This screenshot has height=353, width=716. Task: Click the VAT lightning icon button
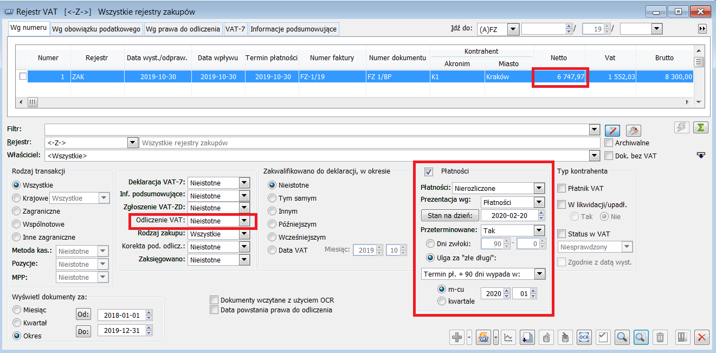483,337
